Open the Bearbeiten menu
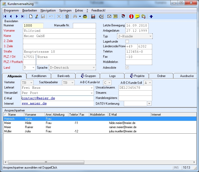Viewport: 199px width, 172px height. [x=29, y=10]
